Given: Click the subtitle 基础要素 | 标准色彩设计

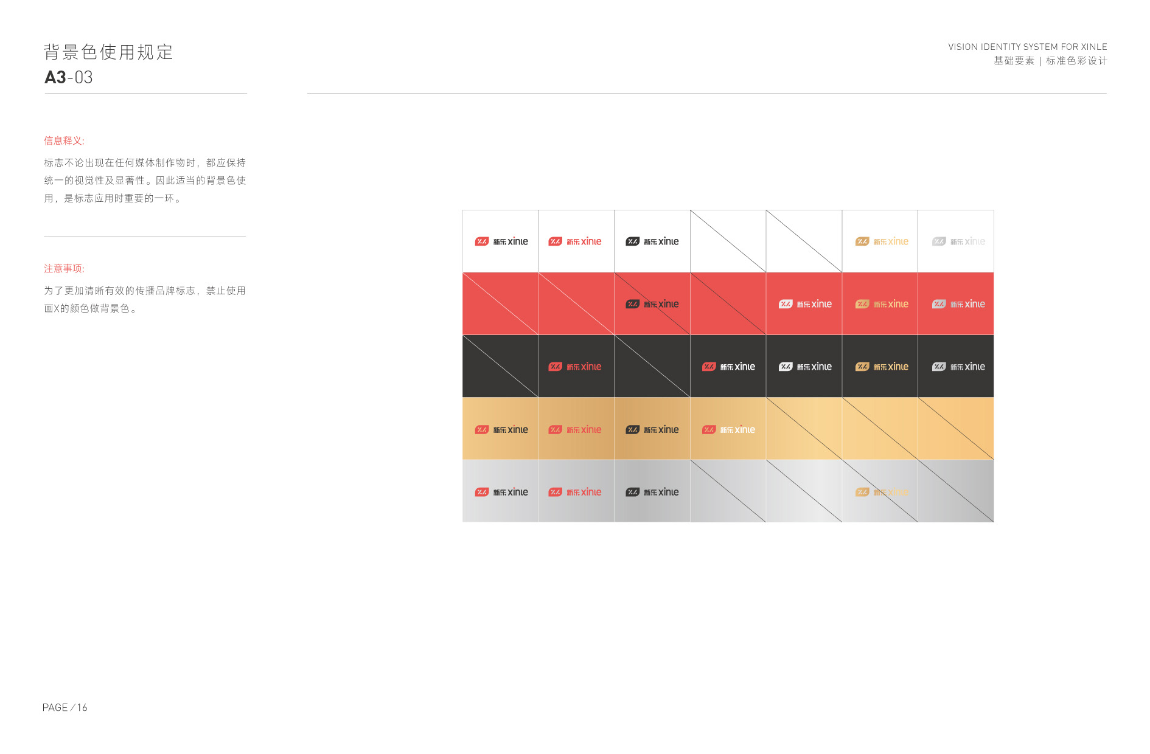Looking at the screenshot, I should (1051, 61).
